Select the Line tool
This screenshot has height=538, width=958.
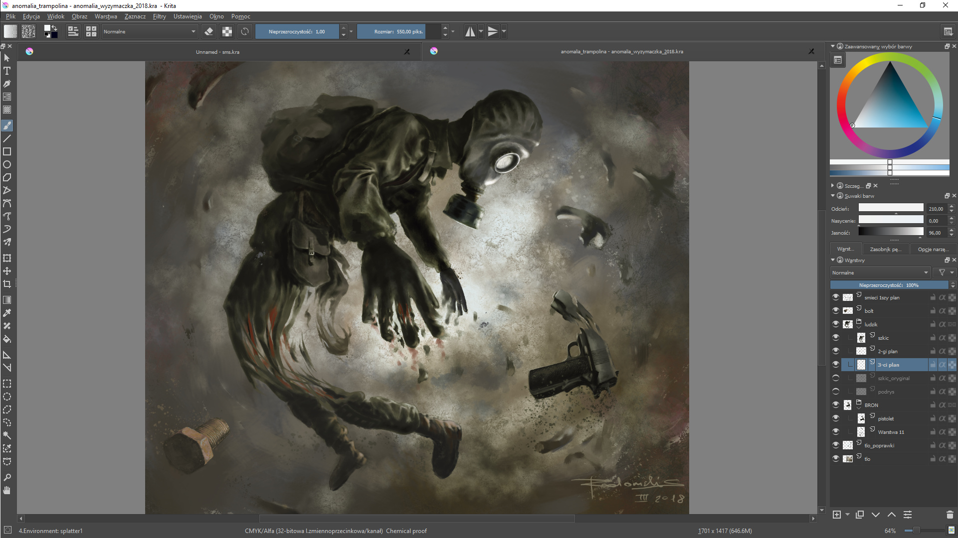pyautogui.click(x=7, y=138)
